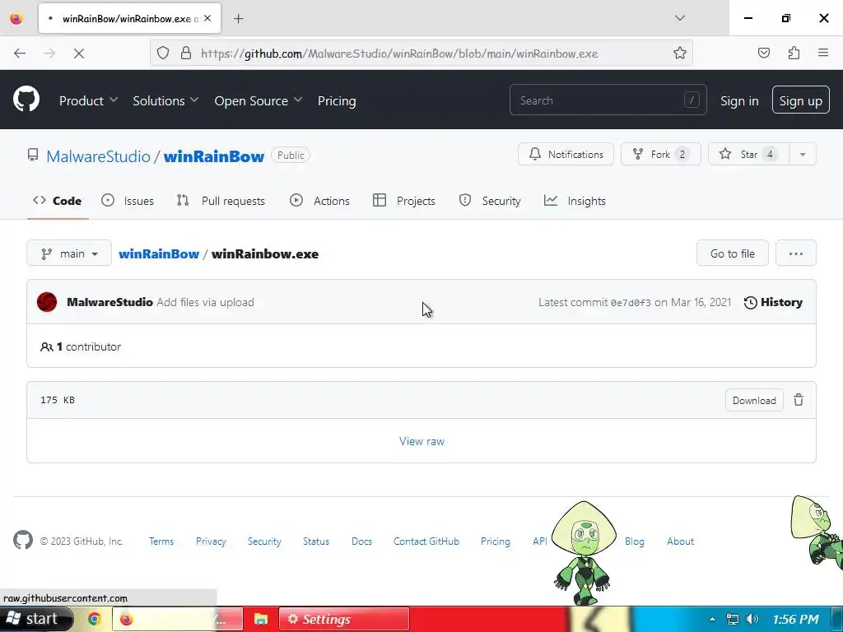Open footer About link
The width and height of the screenshot is (843, 632).
click(680, 541)
